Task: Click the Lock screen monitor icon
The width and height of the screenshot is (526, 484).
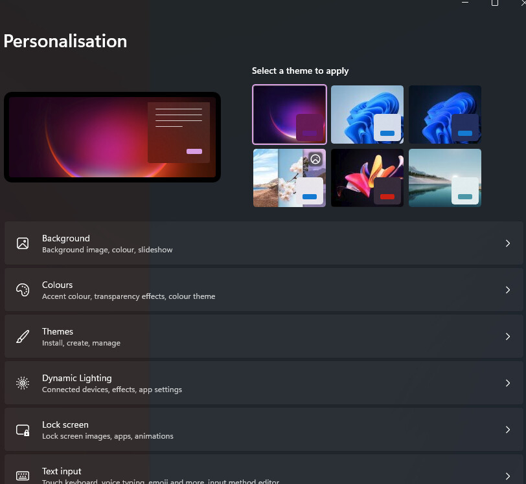Action: pos(23,430)
